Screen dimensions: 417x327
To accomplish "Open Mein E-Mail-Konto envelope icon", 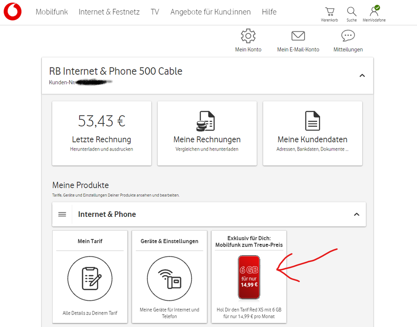I will pos(298,35).
